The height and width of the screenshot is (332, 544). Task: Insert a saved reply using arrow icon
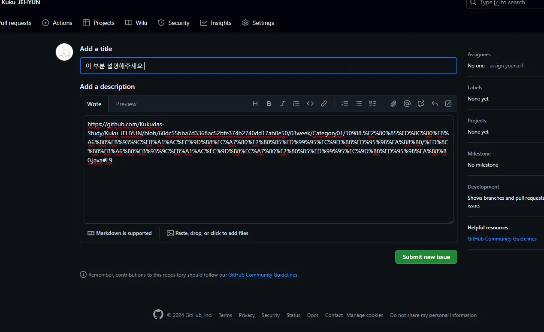click(x=435, y=104)
